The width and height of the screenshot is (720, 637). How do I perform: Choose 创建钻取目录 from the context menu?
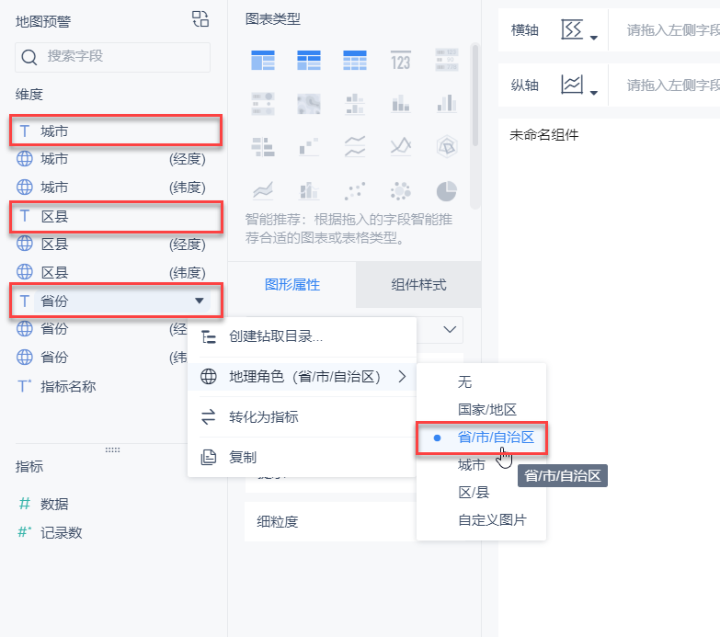coord(276,336)
